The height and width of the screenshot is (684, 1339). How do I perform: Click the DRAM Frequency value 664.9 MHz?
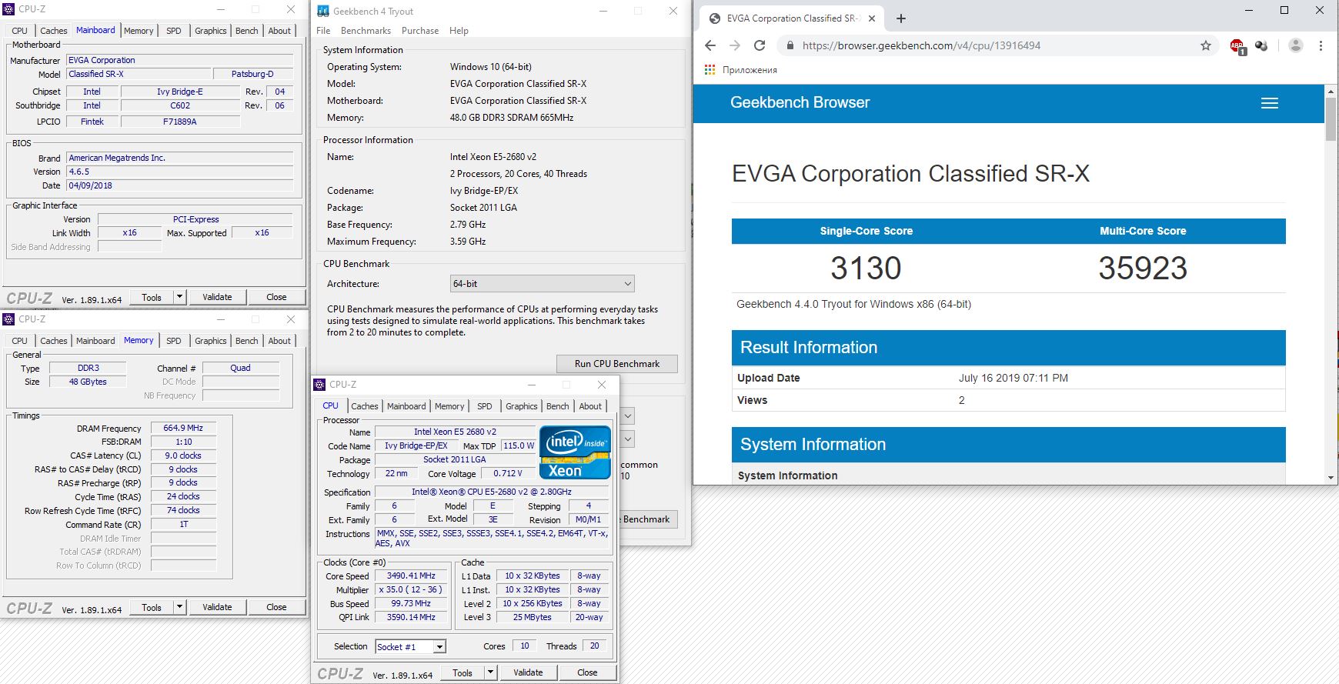point(183,429)
